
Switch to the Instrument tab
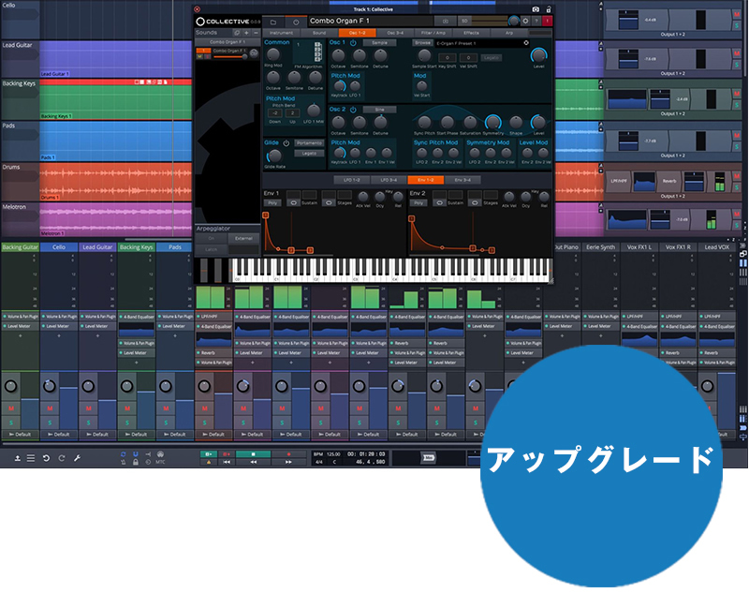pos(281,33)
